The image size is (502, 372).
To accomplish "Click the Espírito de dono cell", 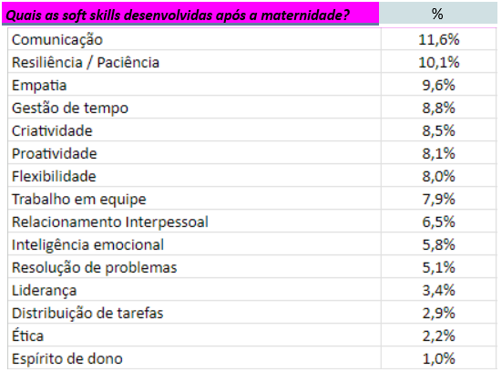I will click(194, 358).
